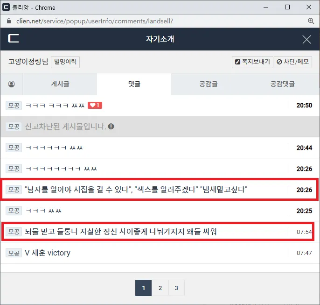This screenshot has width=320, height=305.
Task: Click the 20:44 timestamp
Action: [304, 148]
